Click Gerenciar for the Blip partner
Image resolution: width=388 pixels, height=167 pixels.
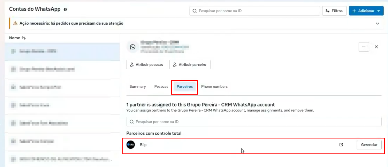[369, 145]
